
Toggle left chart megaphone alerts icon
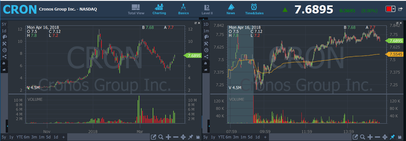click(x=4, y=70)
